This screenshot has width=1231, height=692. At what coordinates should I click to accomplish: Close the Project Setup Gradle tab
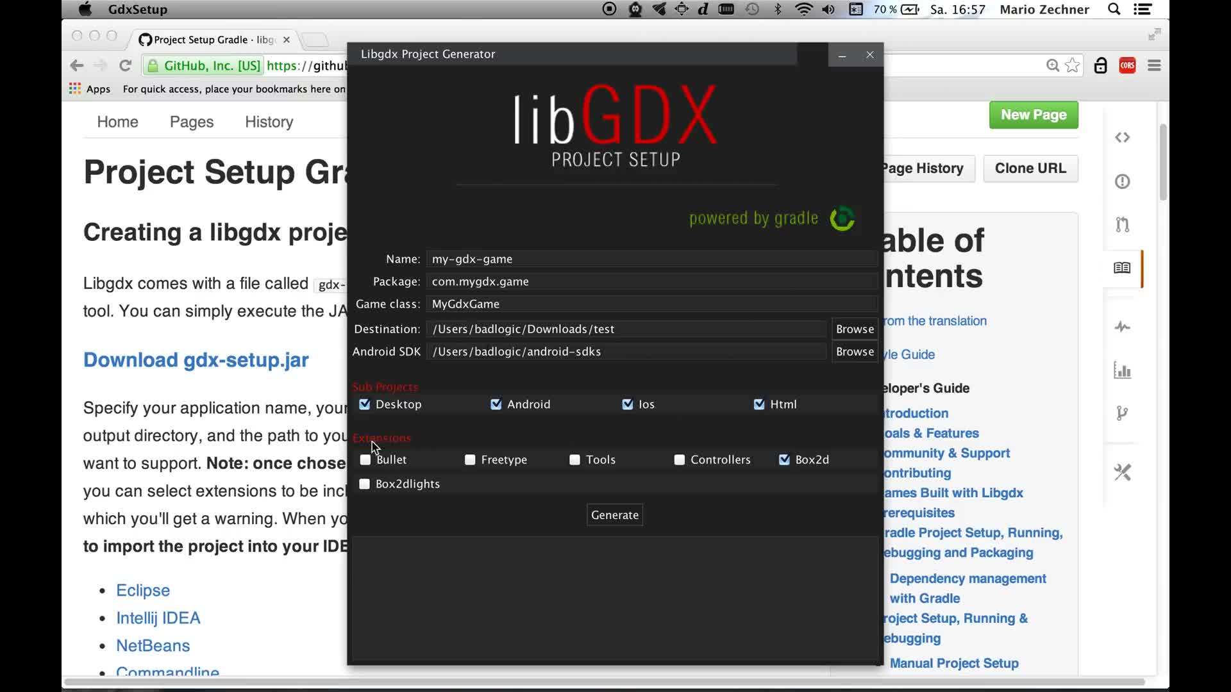coord(287,40)
